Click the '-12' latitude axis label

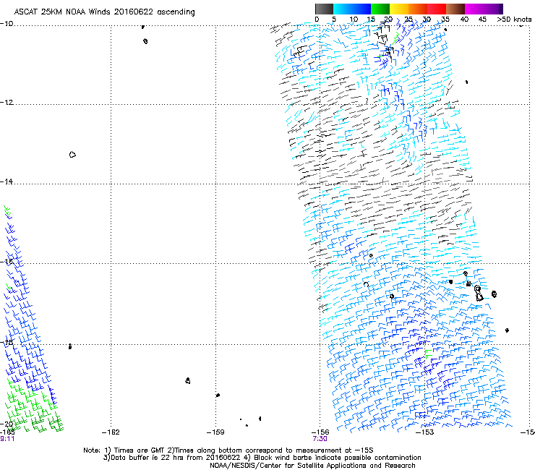point(7,103)
